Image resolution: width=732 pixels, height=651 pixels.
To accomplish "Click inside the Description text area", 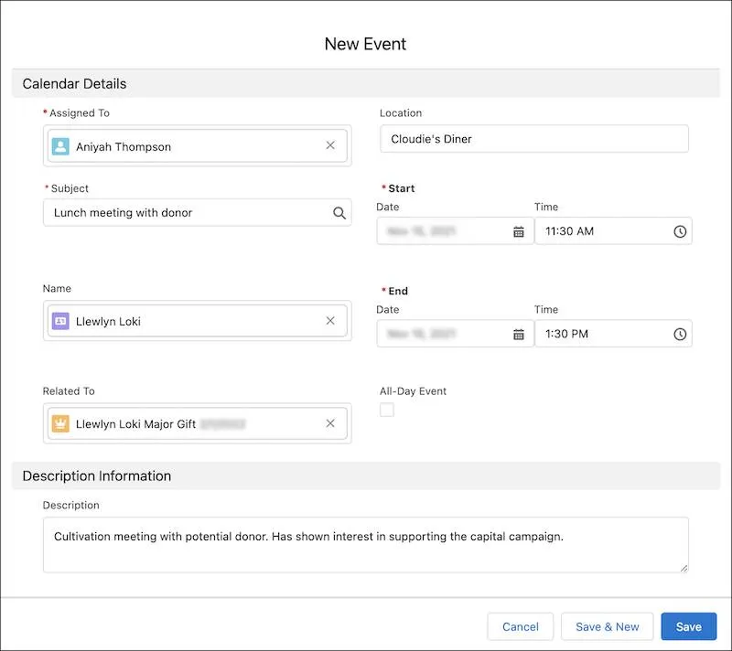I will coord(365,545).
